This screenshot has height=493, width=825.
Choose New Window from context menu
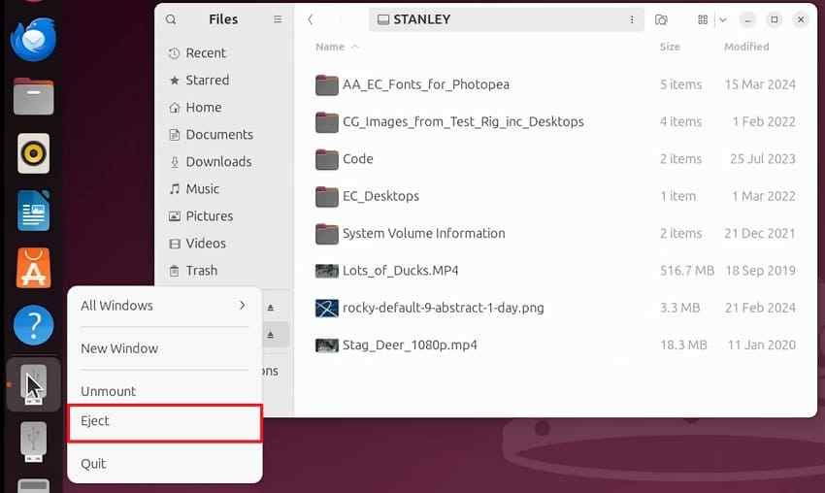coord(165,348)
